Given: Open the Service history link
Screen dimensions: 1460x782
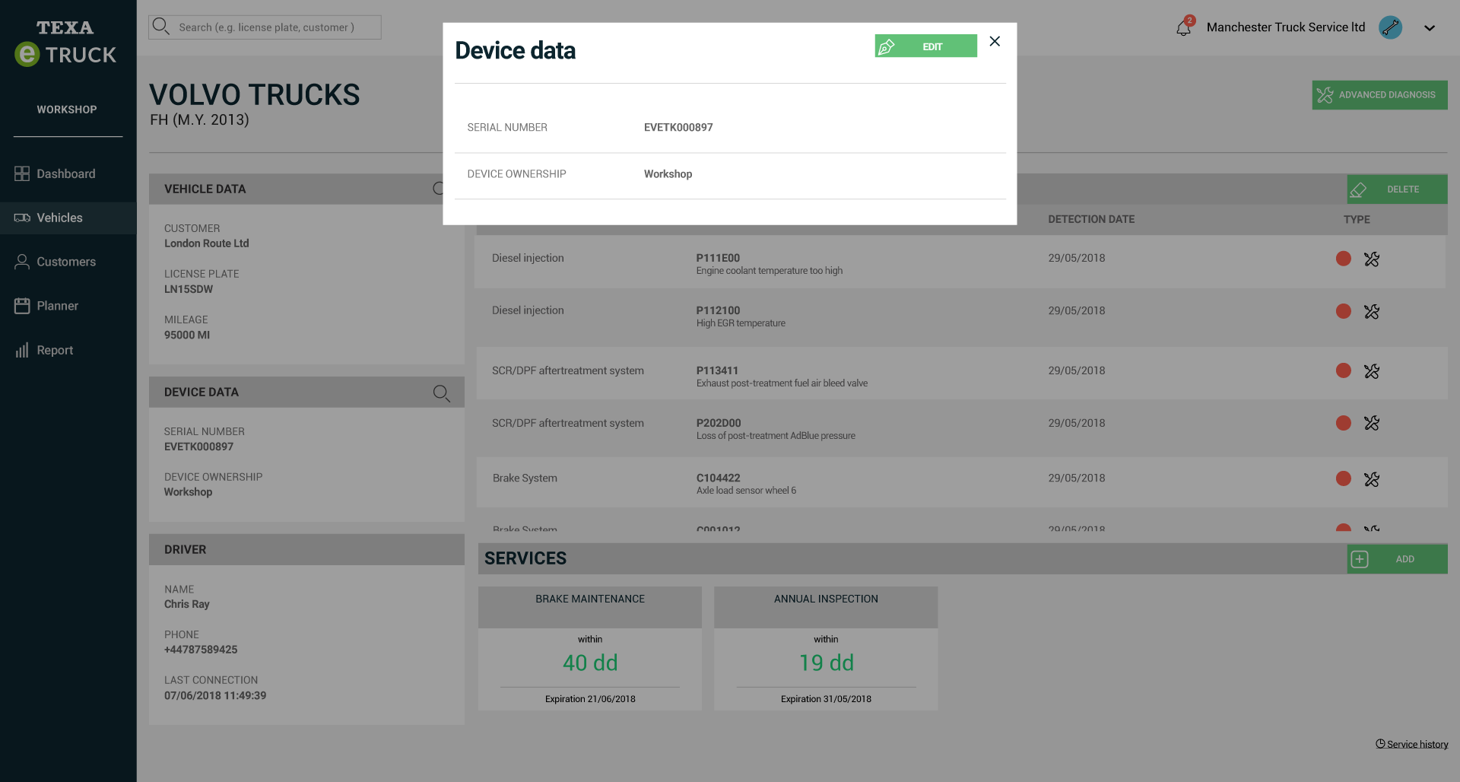Looking at the screenshot, I should [x=1412, y=744].
